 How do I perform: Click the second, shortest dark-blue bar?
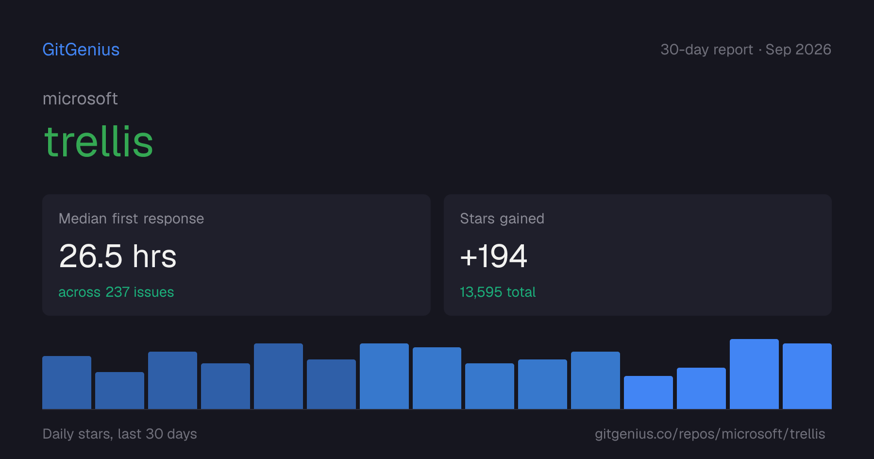pos(119,391)
